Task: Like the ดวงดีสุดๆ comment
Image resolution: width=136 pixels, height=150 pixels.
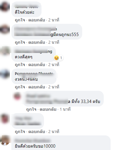Action: 20,65
